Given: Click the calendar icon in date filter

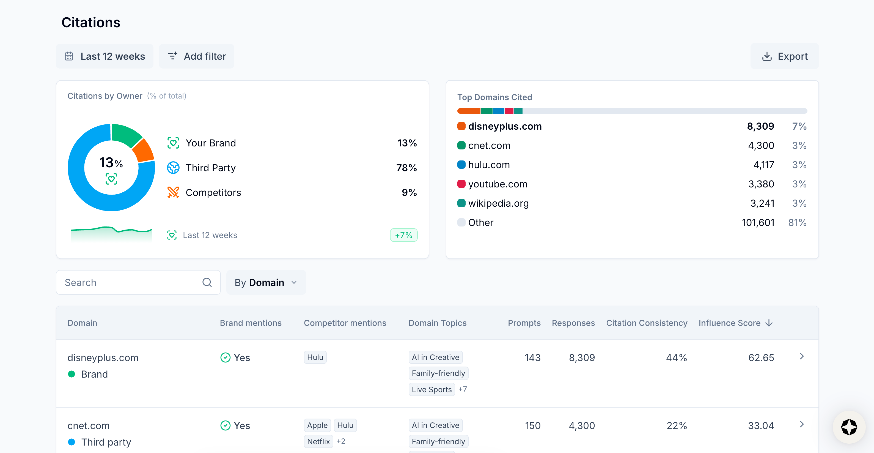Looking at the screenshot, I should click(x=69, y=56).
